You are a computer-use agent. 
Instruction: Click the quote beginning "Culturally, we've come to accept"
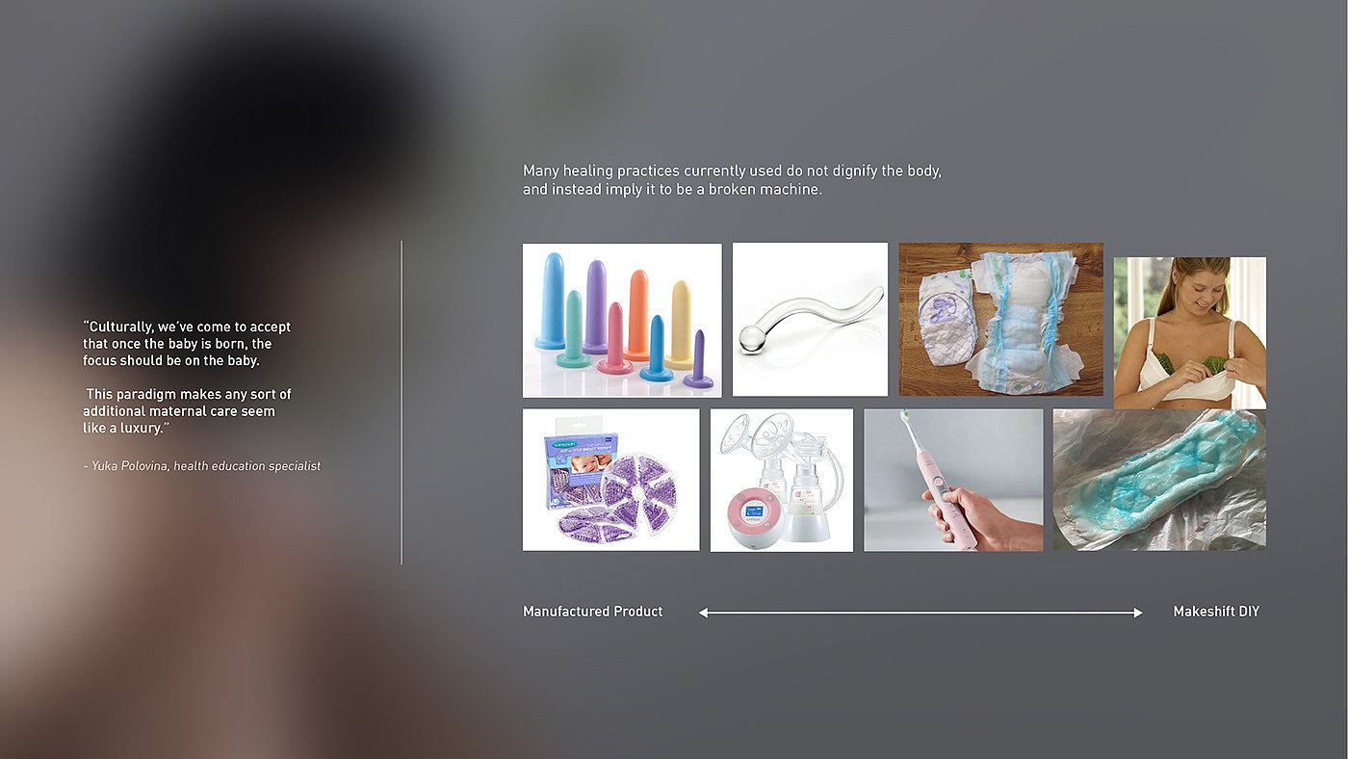[x=187, y=344]
